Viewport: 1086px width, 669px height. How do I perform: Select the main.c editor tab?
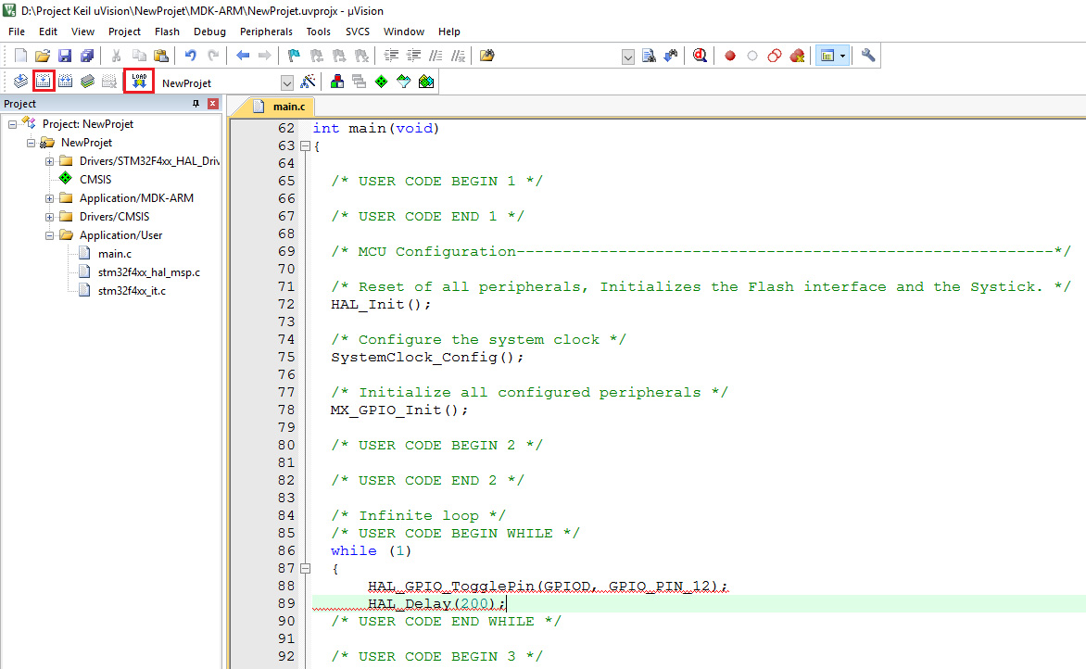point(287,107)
